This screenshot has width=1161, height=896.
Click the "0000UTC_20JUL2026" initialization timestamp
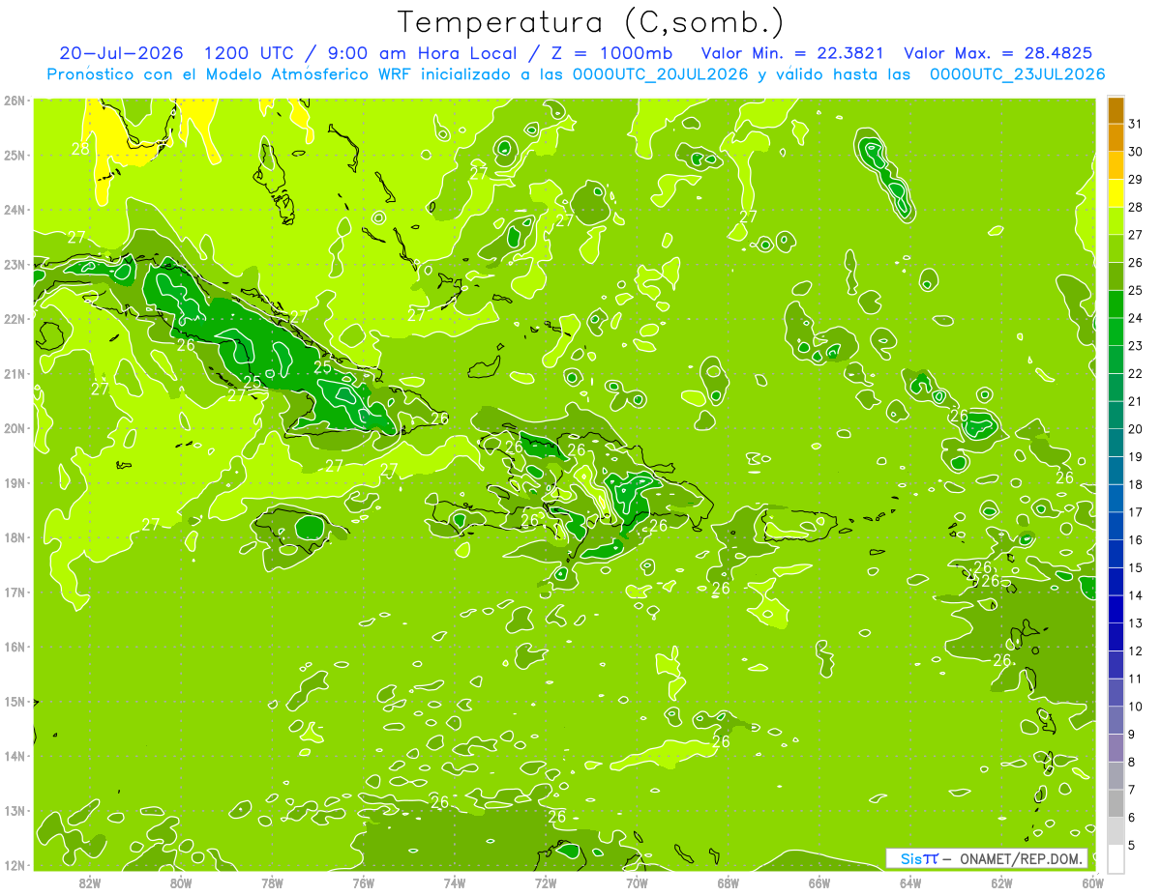click(x=660, y=74)
